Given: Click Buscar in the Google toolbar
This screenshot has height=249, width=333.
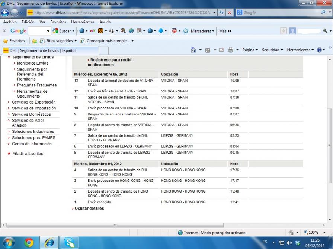Looking at the screenshot, I should pos(62,31).
